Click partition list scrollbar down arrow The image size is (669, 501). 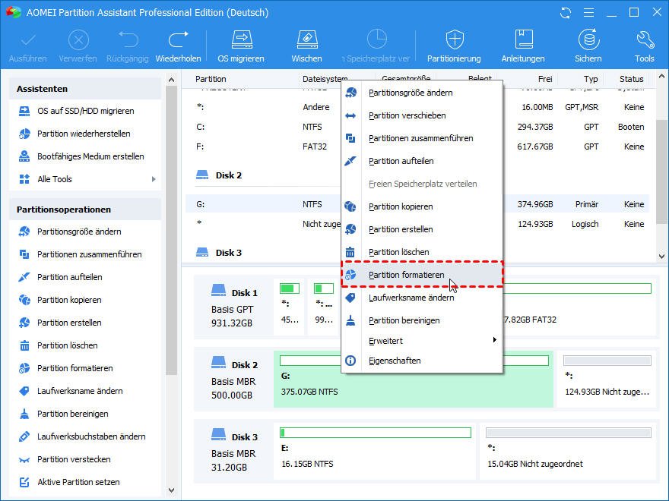661,257
